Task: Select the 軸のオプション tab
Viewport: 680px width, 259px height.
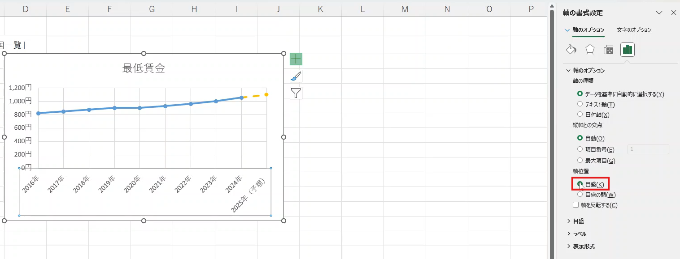Action: point(588,30)
